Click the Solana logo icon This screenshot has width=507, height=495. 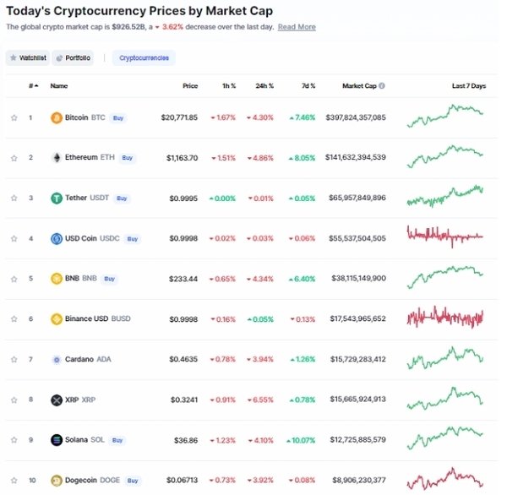(57, 440)
